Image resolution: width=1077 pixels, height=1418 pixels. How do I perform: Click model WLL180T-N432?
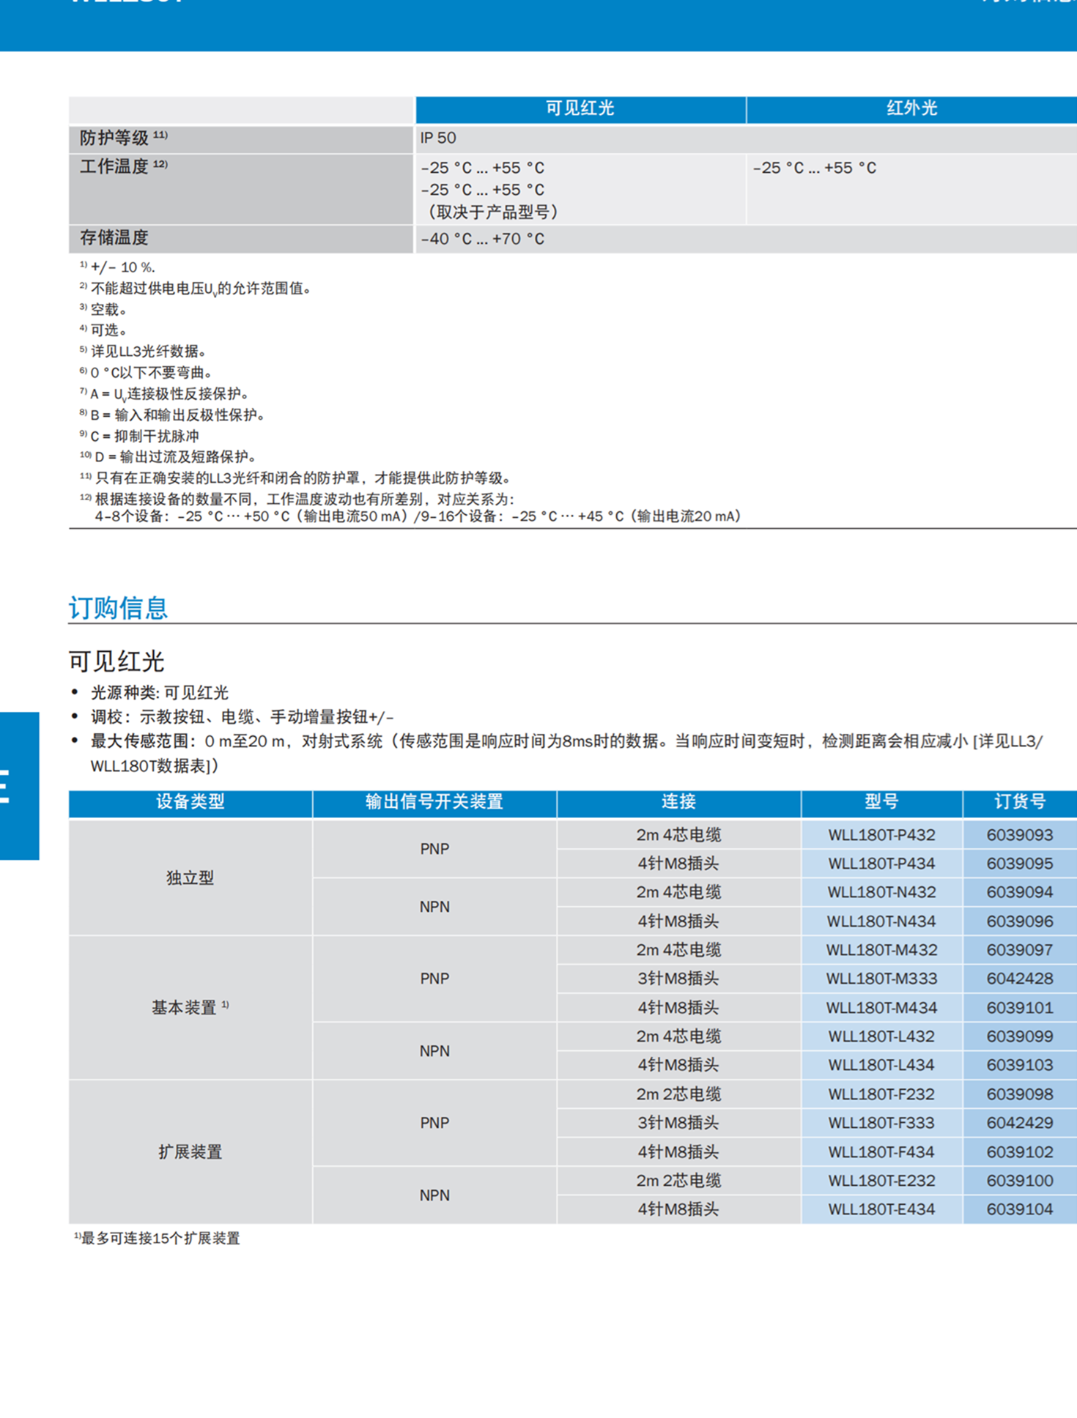(x=882, y=892)
